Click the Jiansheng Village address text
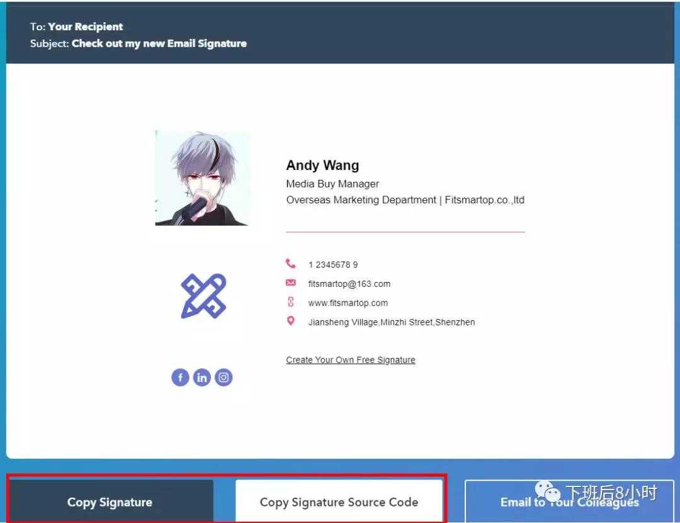This screenshot has width=680, height=523. pyautogui.click(x=391, y=322)
